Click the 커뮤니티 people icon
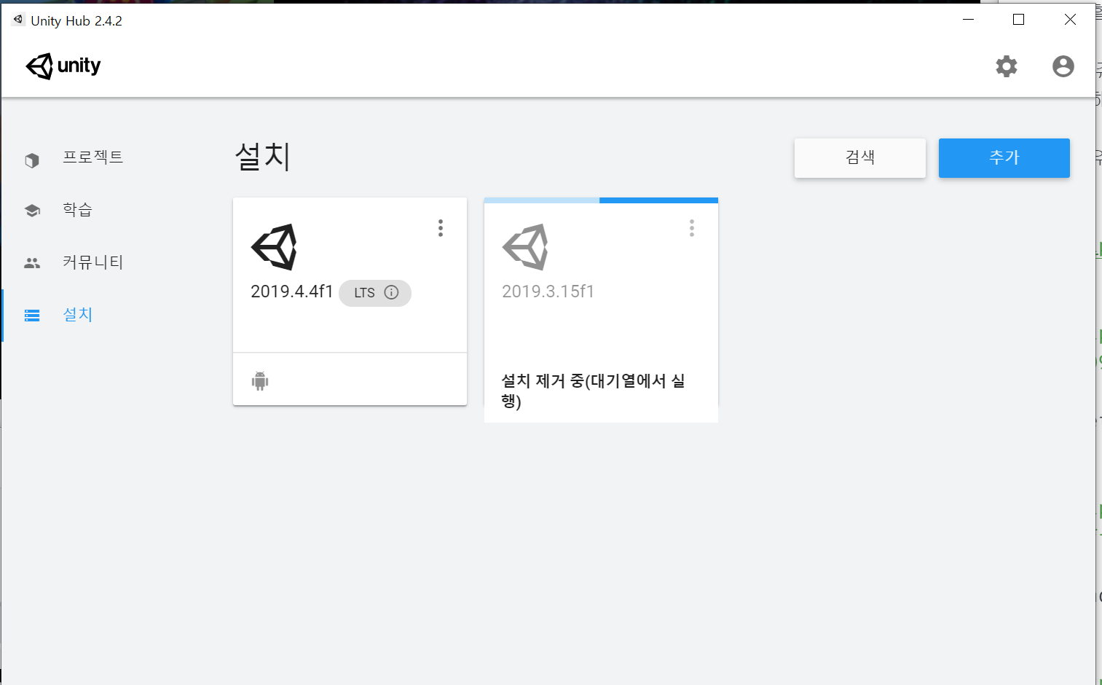 point(32,263)
